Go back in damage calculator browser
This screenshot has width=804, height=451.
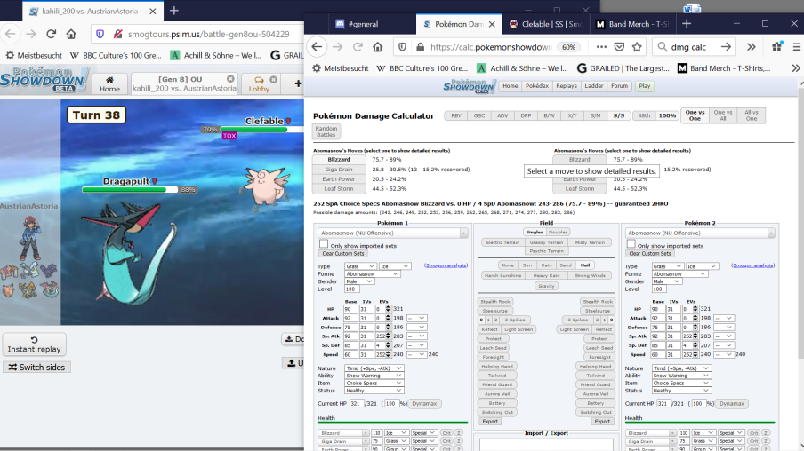(317, 47)
